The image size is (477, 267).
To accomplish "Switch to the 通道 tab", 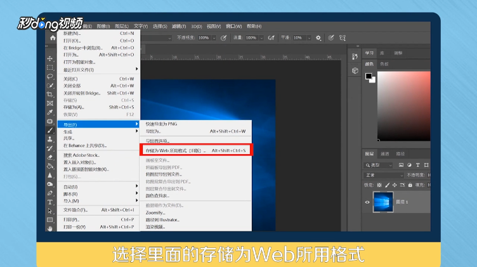I will (x=385, y=154).
